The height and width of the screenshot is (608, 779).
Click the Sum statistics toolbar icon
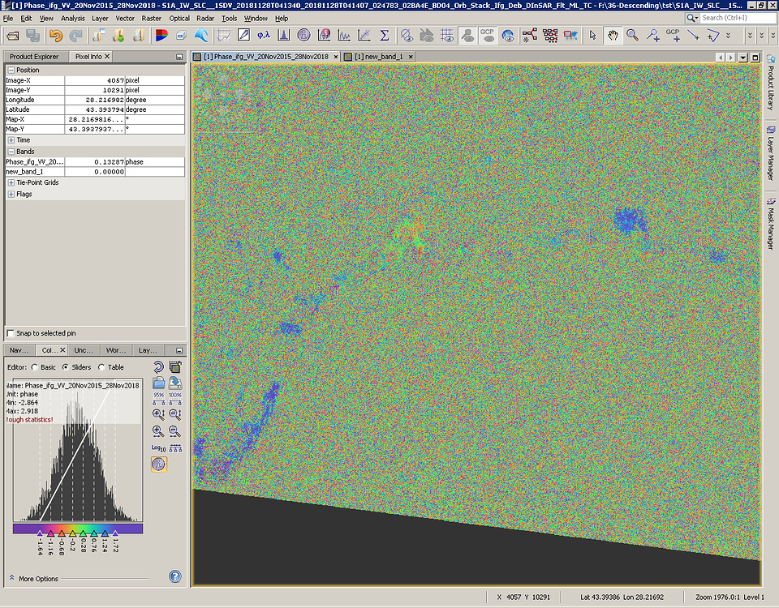click(x=384, y=35)
